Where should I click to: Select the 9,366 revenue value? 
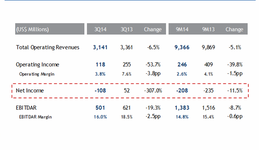coord(182,47)
